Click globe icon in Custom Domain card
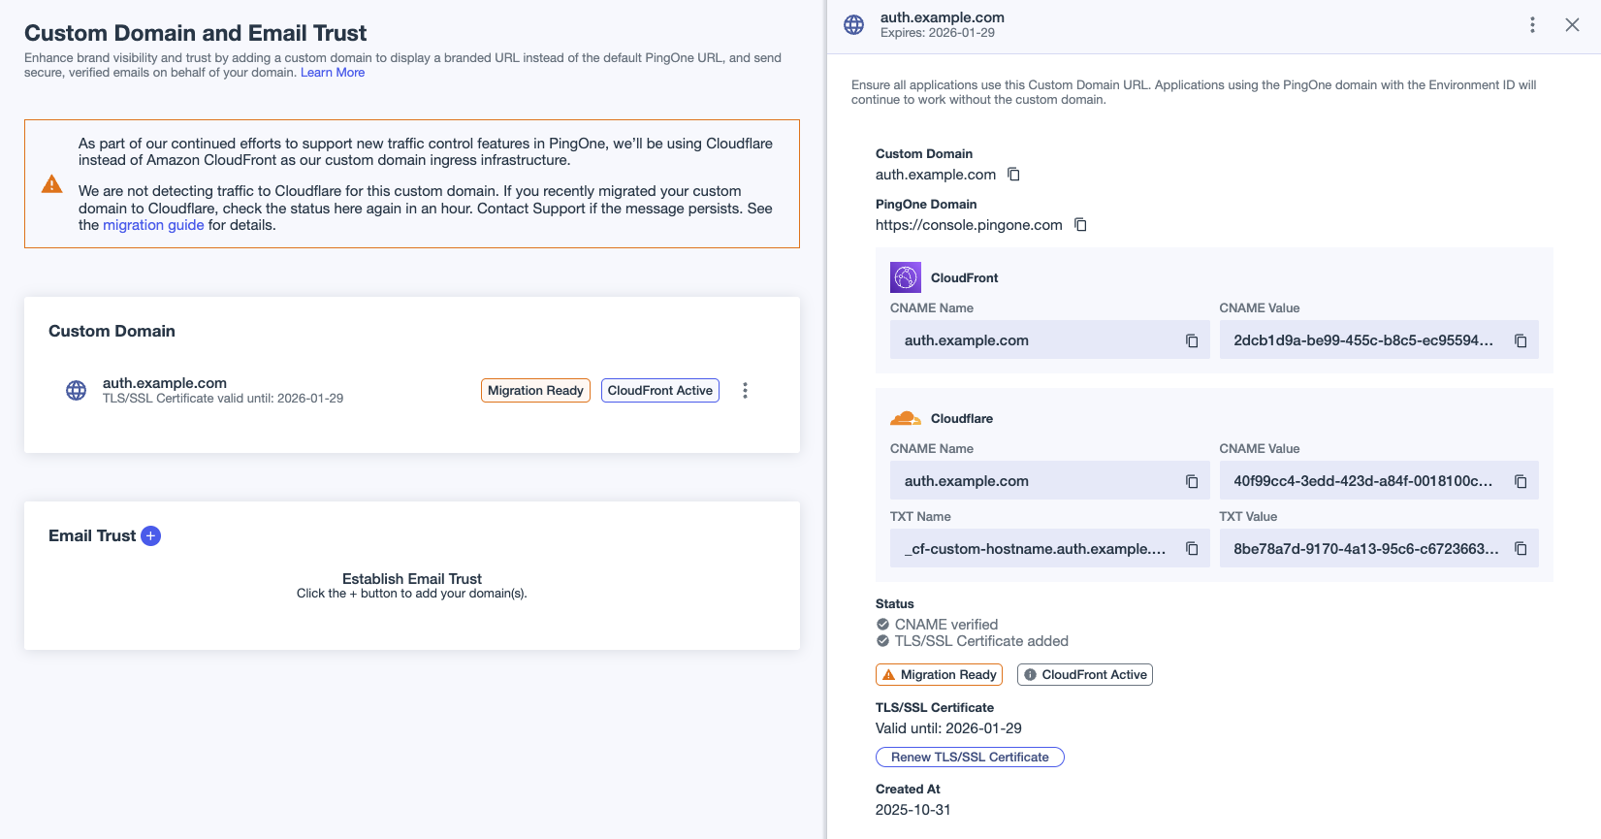1601x839 pixels. tap(76, 390)
